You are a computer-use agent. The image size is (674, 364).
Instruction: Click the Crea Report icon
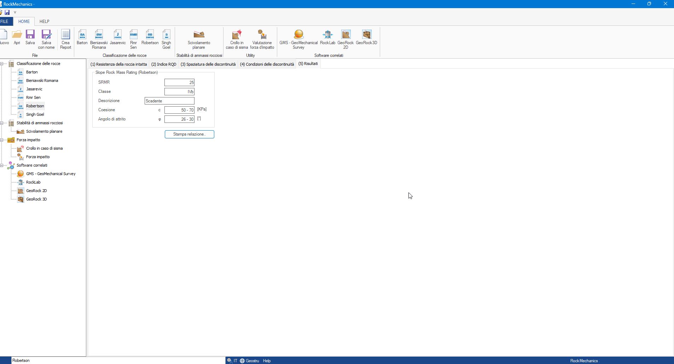point(65,39)
